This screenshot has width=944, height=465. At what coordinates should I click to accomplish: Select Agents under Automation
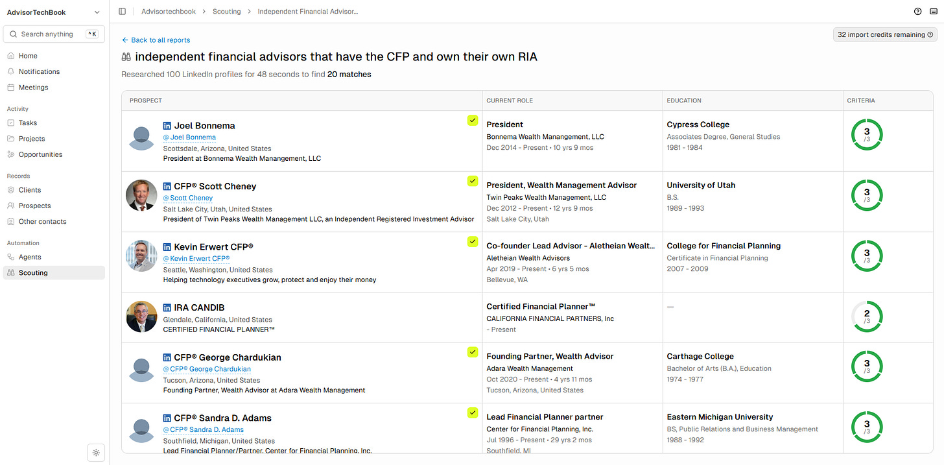tap(54, 257)
